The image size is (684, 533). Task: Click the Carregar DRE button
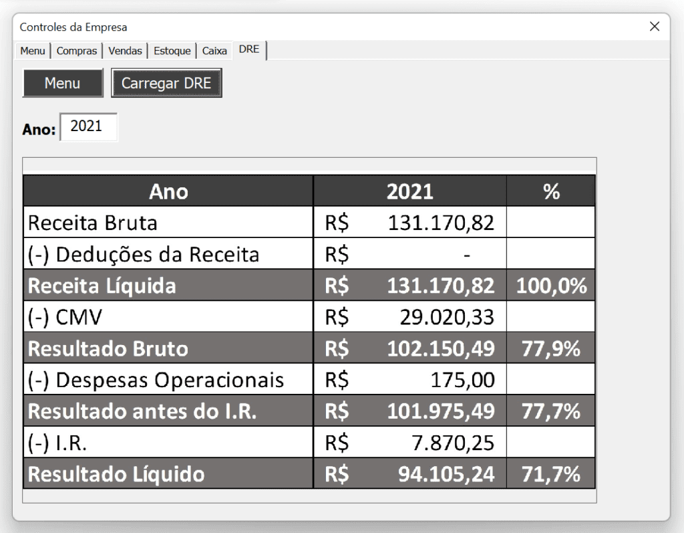[x=166, y=82]
